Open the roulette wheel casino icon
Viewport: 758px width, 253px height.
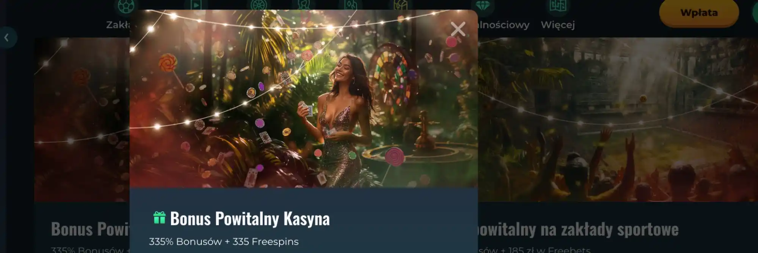click(x=259, y=5)
